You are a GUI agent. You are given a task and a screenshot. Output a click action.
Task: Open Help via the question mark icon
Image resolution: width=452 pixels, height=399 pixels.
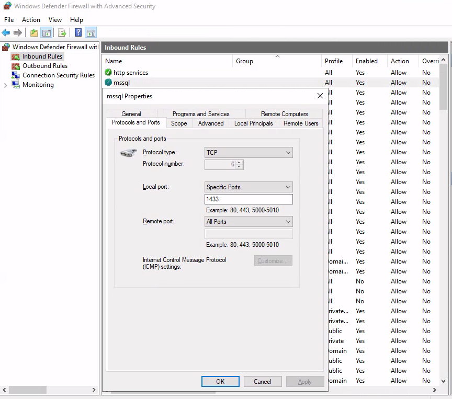click(x=78, y=32)
